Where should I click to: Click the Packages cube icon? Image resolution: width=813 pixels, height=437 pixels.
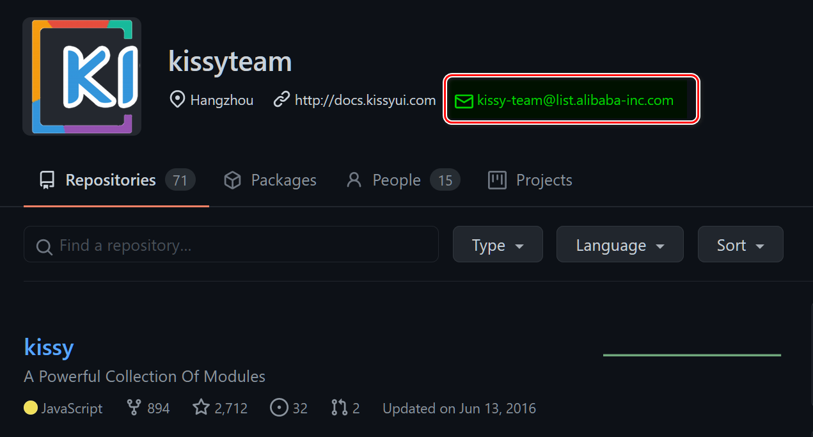point(232,180)
